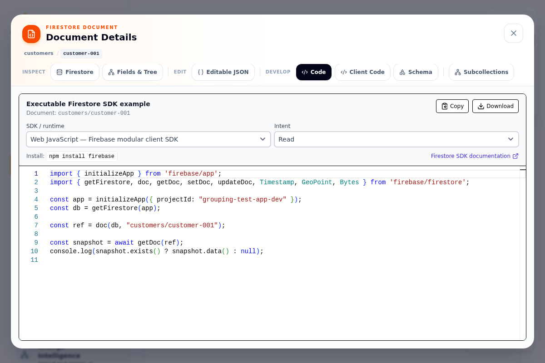
Task: Close the Document Details dialog
Action: point(514,33)
